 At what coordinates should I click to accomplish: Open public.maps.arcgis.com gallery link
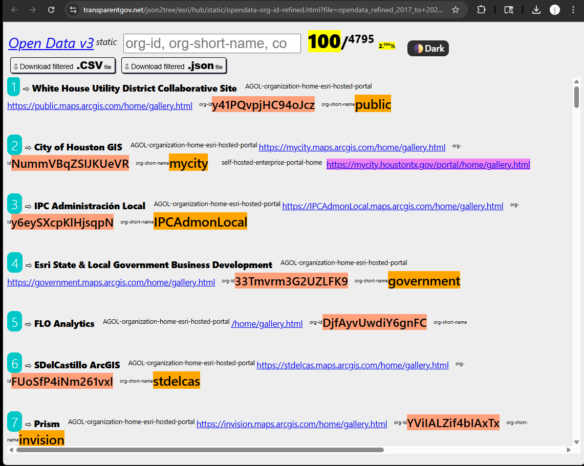[x=100, y=106]
